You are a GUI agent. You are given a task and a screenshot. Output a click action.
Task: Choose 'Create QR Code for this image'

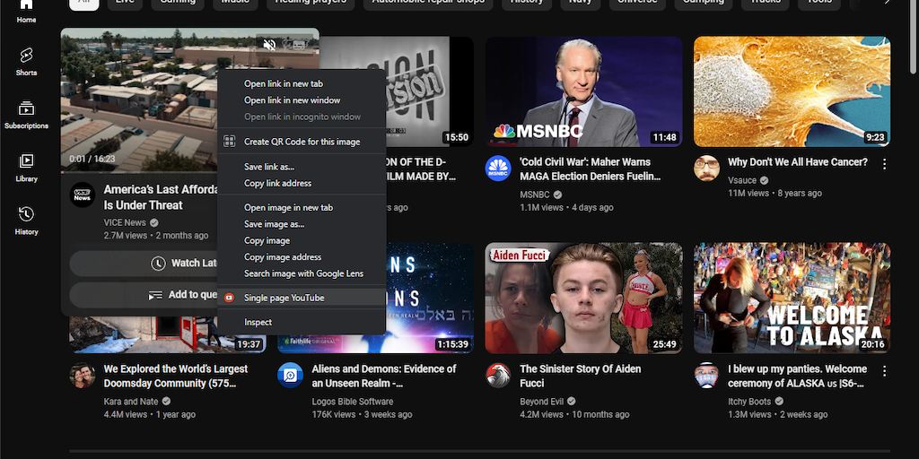(x=302, y=142)
